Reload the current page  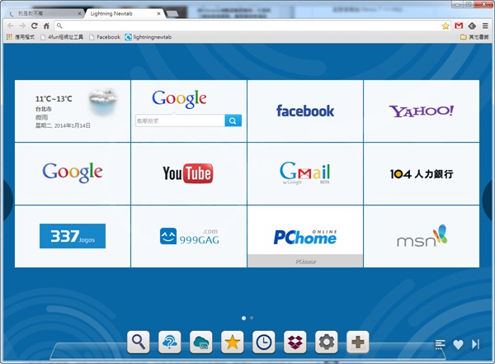tap(35, 26)
